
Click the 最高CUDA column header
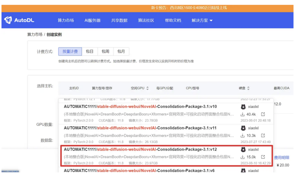coord(281,88)
